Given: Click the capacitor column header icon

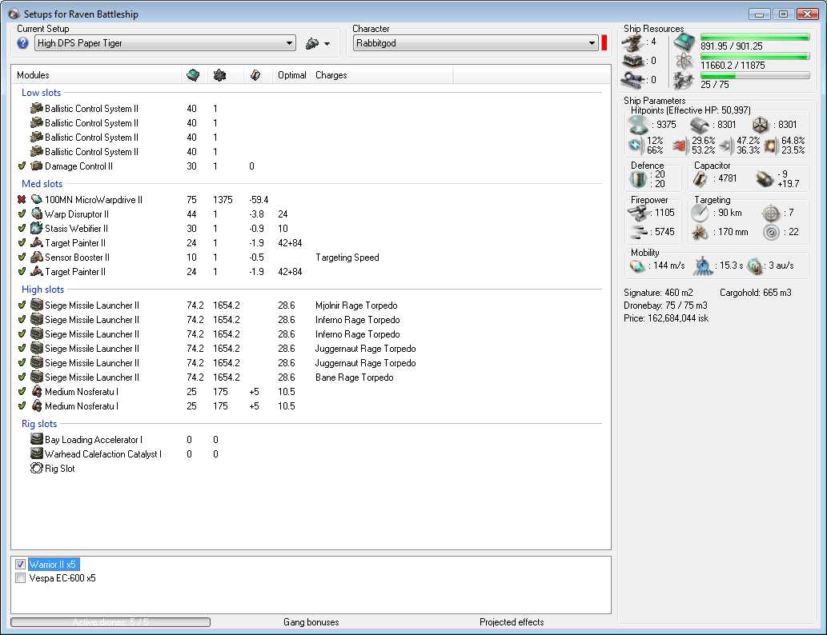Looking at the screenshot, I should pyautogui.click(x=255, y=75).
